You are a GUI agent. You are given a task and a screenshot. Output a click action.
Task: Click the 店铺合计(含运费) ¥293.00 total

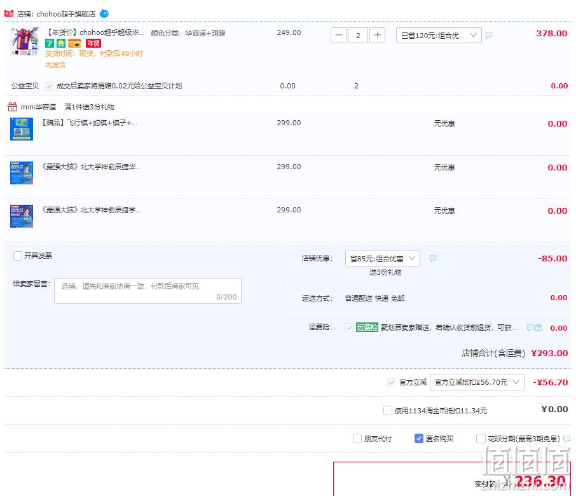pos(515,353)
